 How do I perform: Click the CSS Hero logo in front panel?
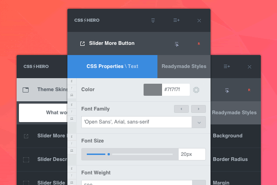[87, 20]
